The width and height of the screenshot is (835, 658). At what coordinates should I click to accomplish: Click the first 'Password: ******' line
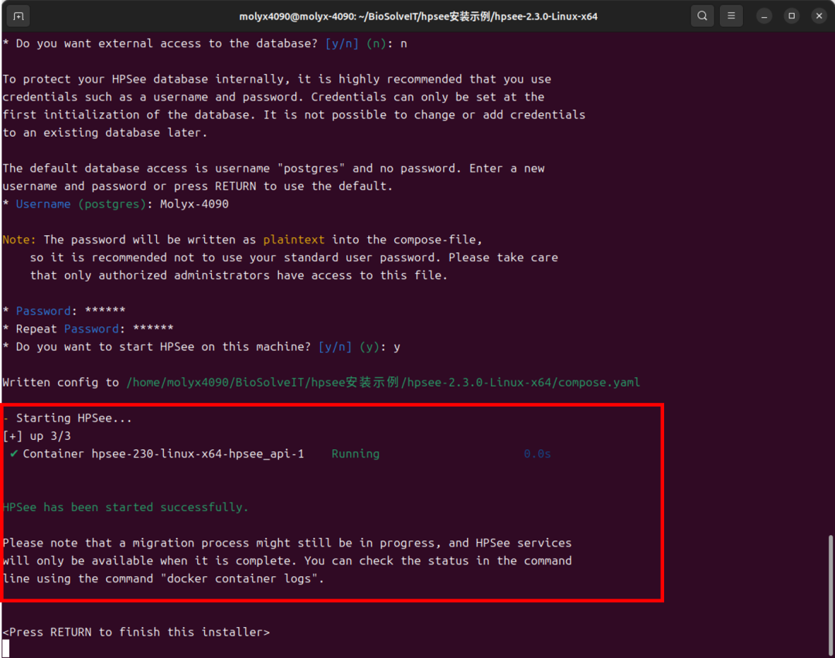coord(64,311)
